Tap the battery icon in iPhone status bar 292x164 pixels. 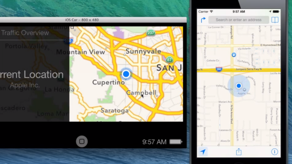pos(276,11)
